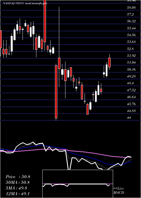Click the latest red candlestick near 51.92
This screenshot has width=141, height=198.
coord(109,63)
